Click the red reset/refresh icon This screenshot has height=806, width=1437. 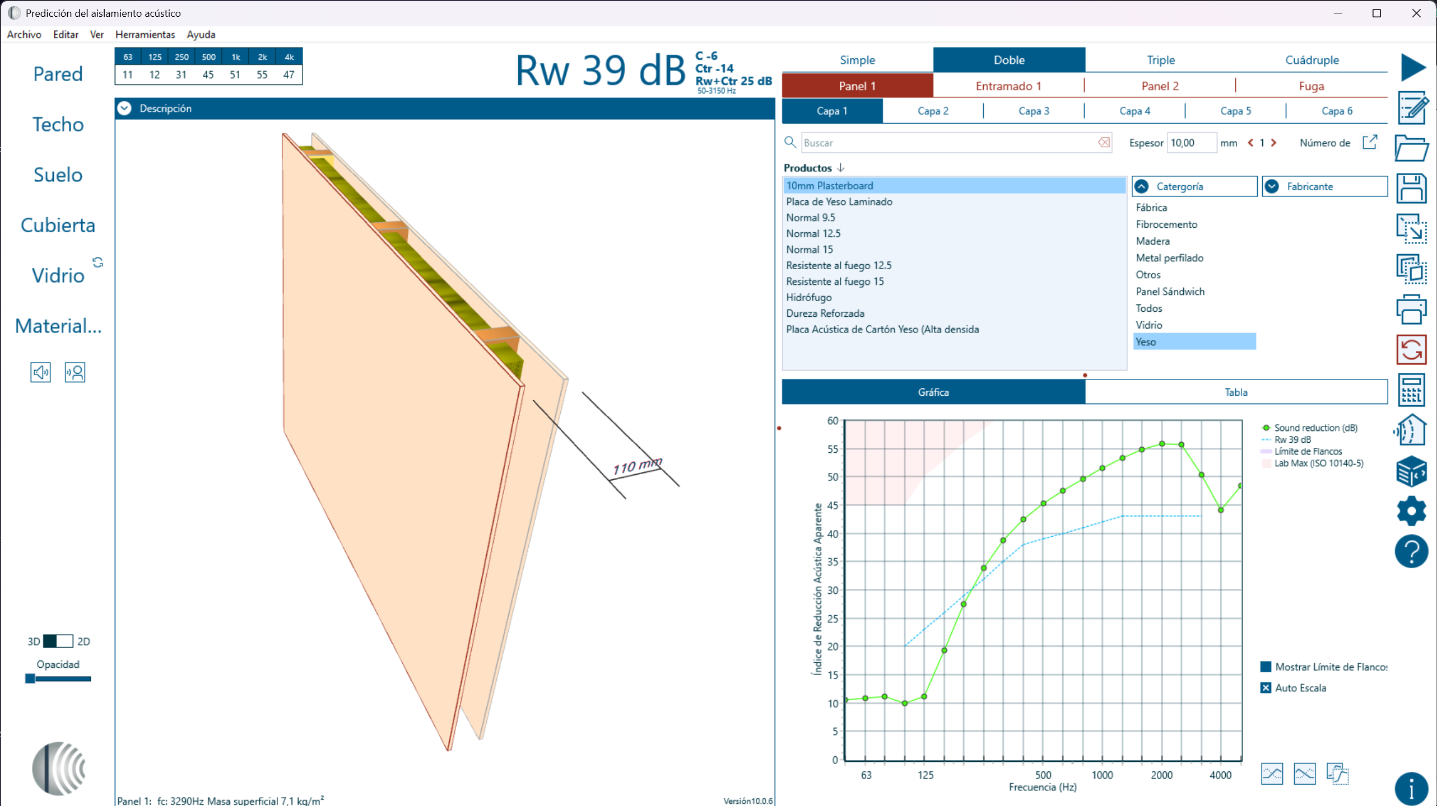pyautogui.click(x=1411, y=350)
